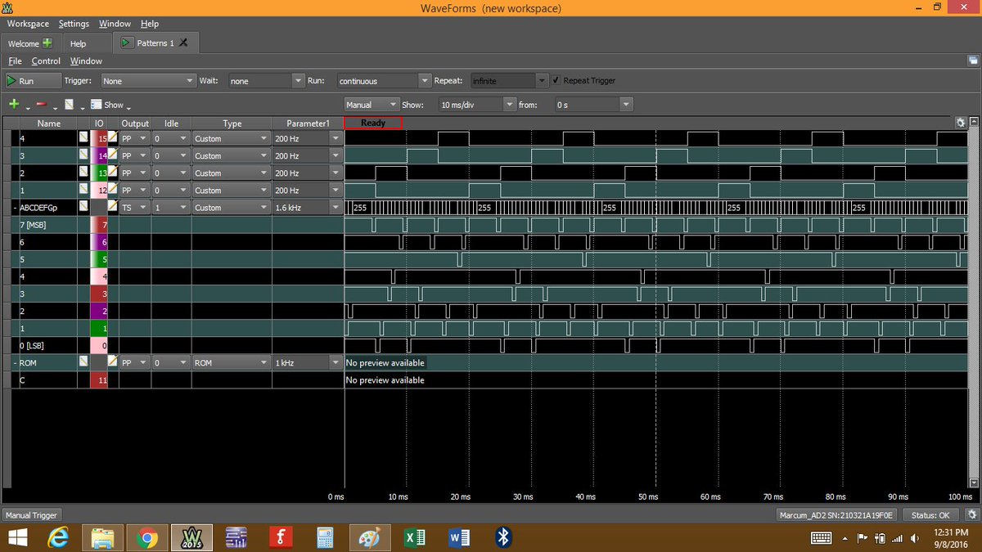Click the red remove signal minus icon

coord(41,105)
